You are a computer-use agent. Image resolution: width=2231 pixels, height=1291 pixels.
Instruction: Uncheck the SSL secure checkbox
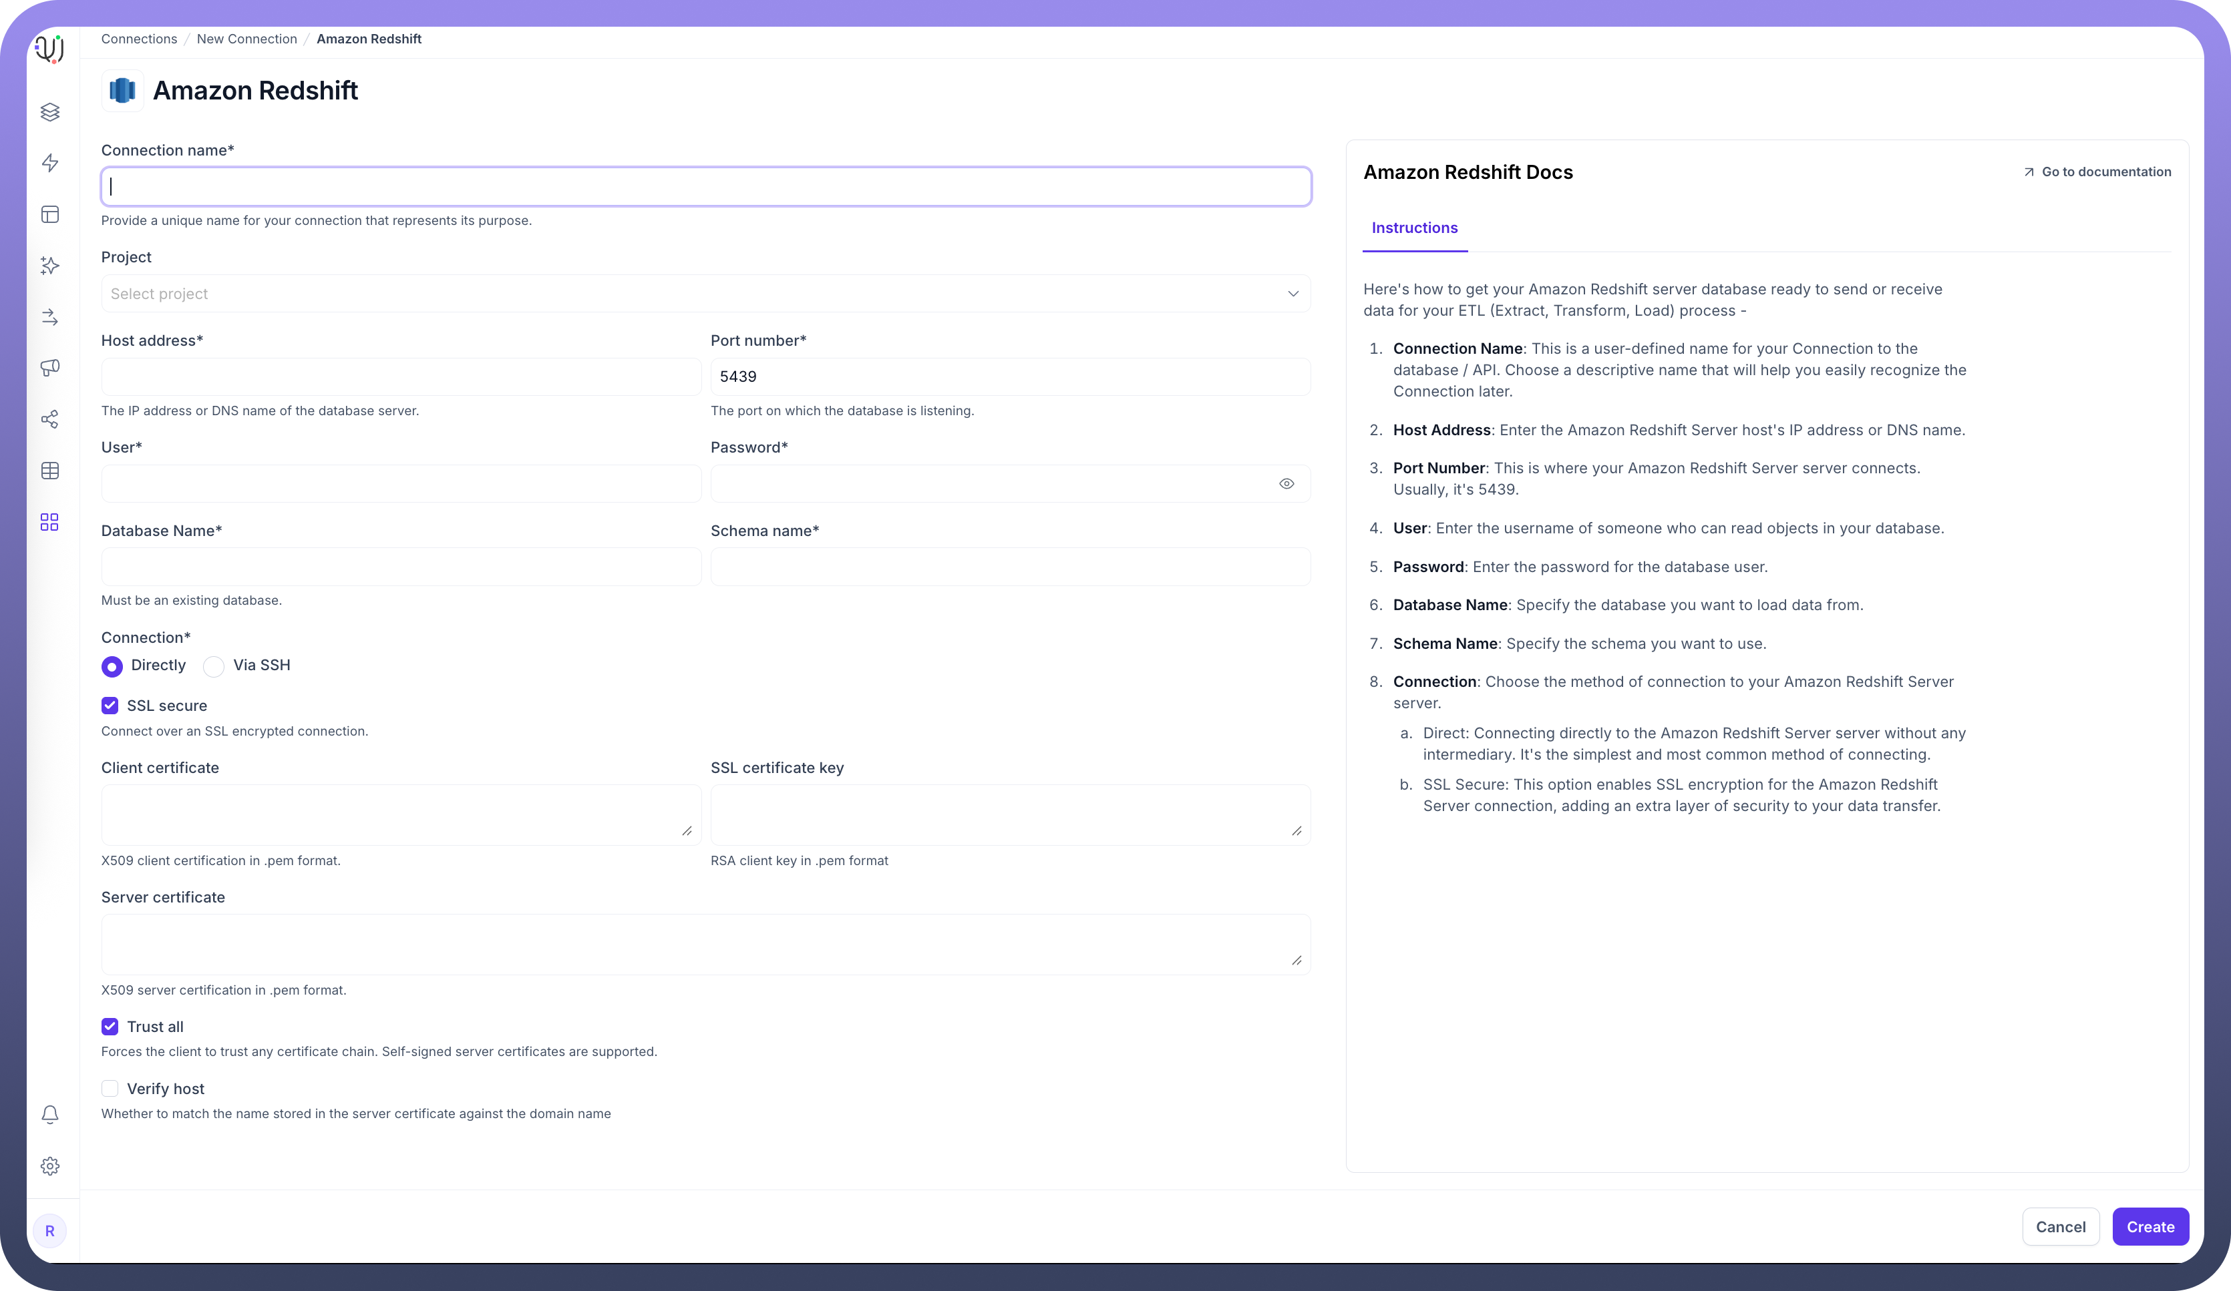click(x=110, y=705)
